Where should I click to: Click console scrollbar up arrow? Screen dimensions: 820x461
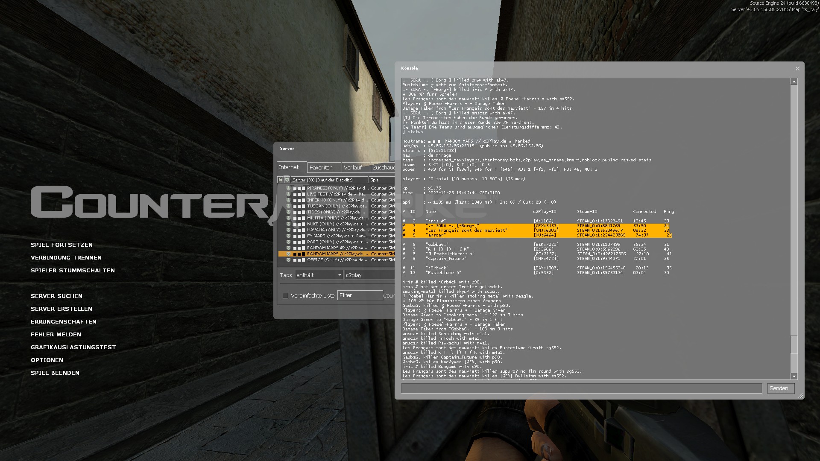(794, 82)
